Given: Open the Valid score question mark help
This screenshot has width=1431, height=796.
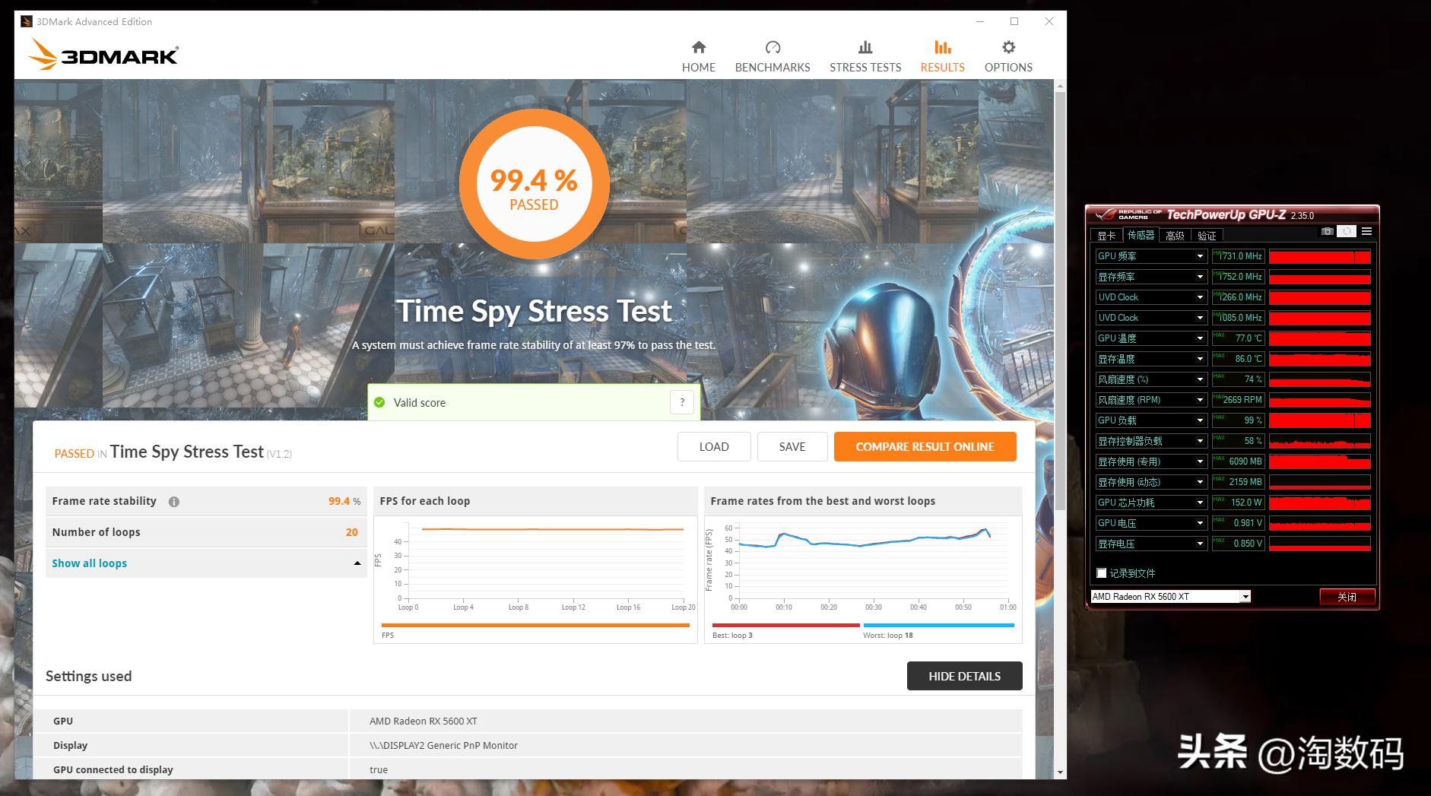Looking at the screenshot, I should (682, 402).
